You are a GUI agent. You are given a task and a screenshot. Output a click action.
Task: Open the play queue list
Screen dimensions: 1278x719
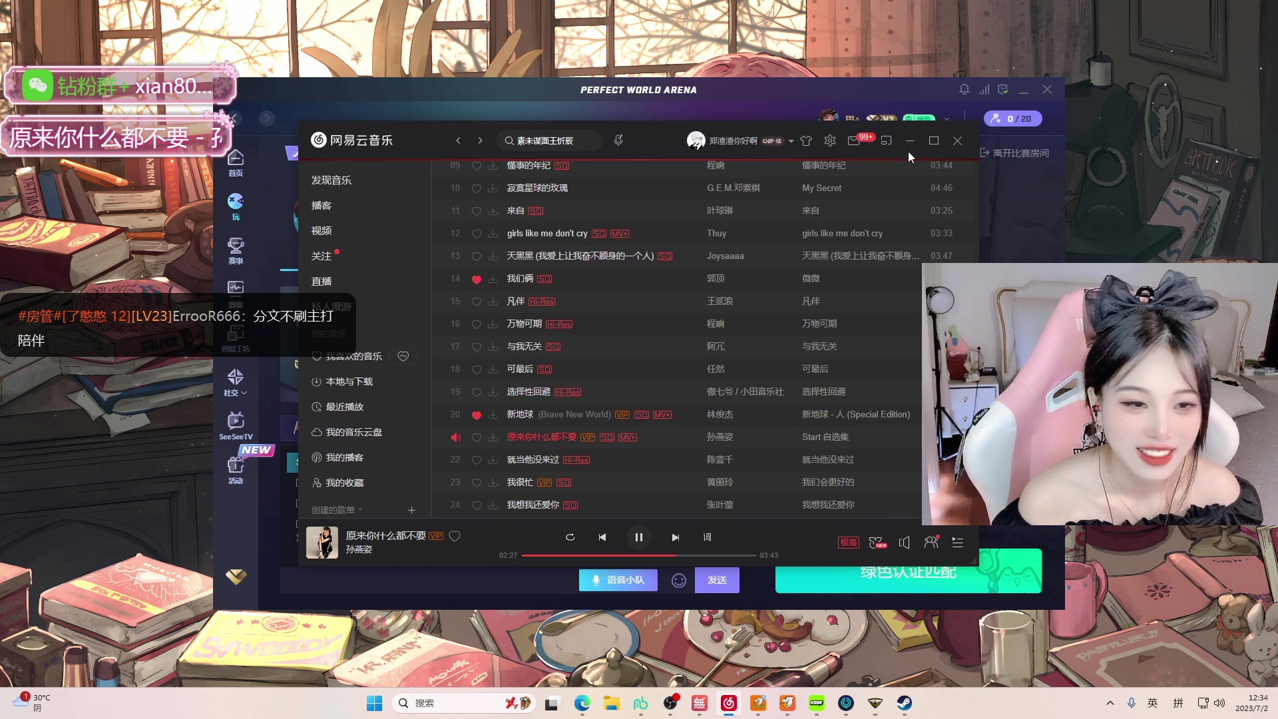pyautogui.click(x=958, y=543)
